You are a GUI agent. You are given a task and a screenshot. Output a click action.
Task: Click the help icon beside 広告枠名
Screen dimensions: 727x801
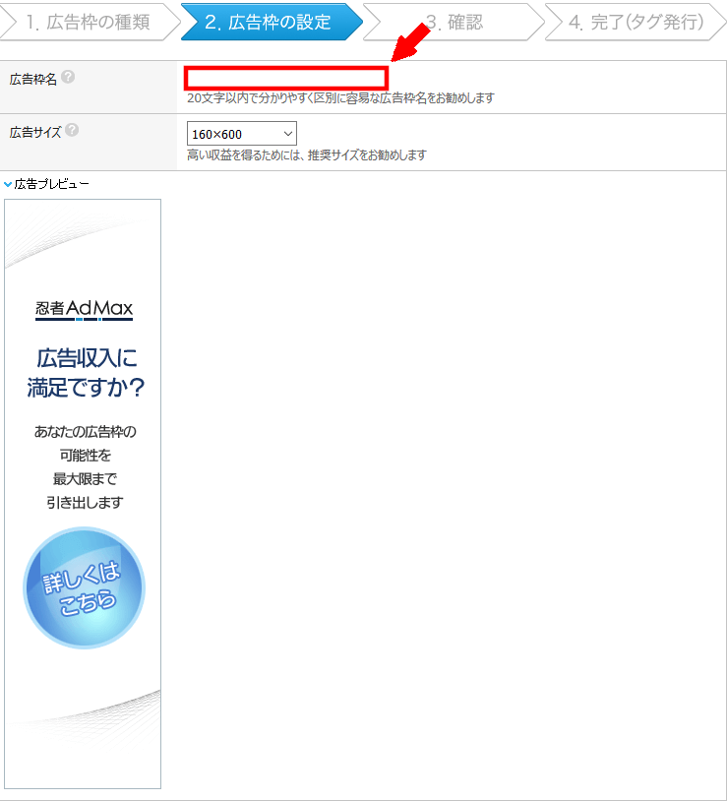pos(68,77)
